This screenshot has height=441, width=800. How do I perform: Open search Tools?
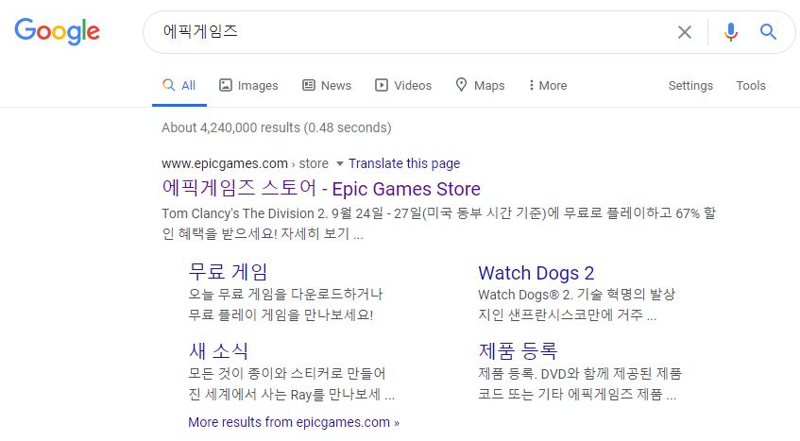(751, 86)
